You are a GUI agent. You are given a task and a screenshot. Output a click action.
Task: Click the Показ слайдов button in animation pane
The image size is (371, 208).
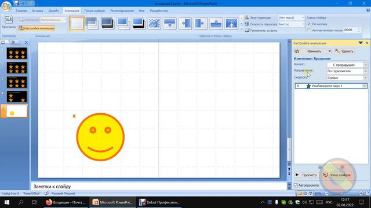pos(337,175)
